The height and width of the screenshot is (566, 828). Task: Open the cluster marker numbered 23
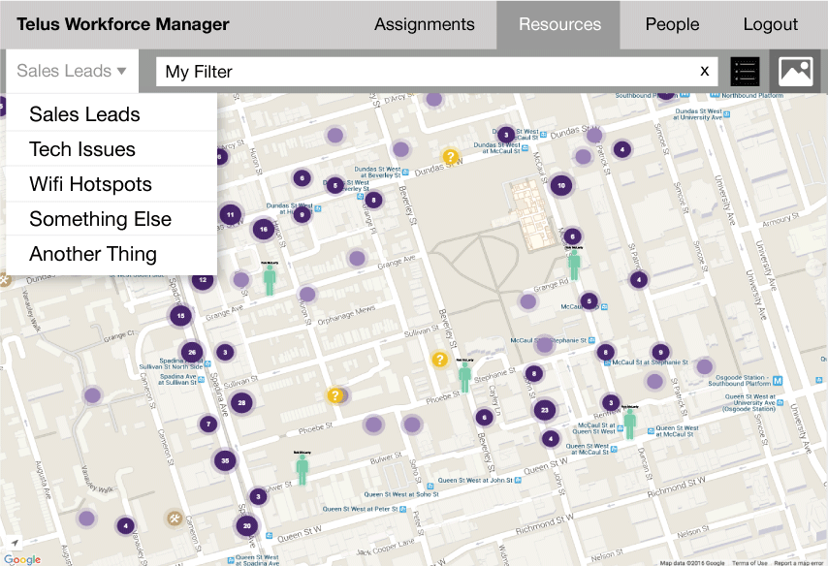[545, 410]
